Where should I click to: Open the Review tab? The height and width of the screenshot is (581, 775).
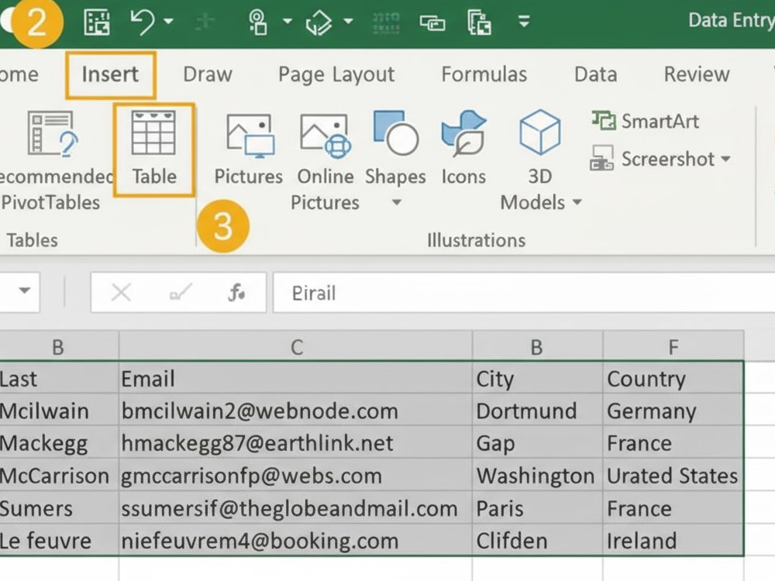click(x=697, y=74)
